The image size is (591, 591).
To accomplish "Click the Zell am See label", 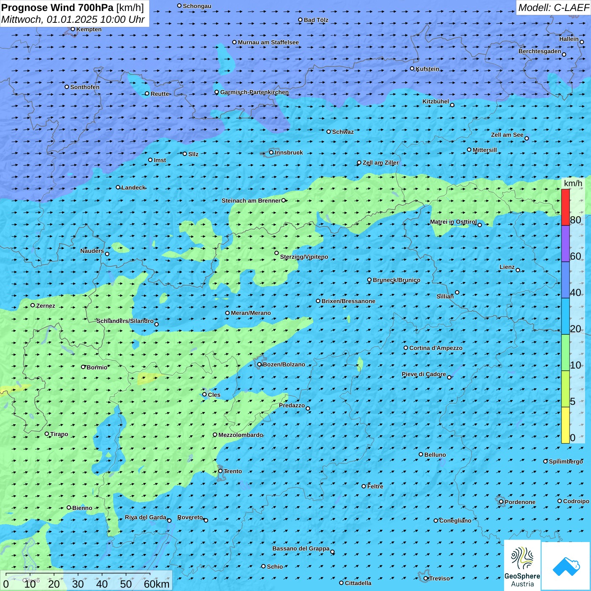I will [507, 135].
